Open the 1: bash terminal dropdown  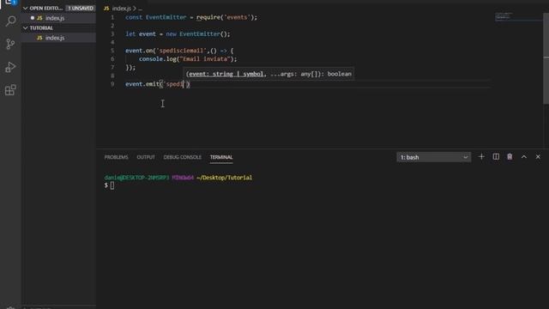click(x=433, y=157)
